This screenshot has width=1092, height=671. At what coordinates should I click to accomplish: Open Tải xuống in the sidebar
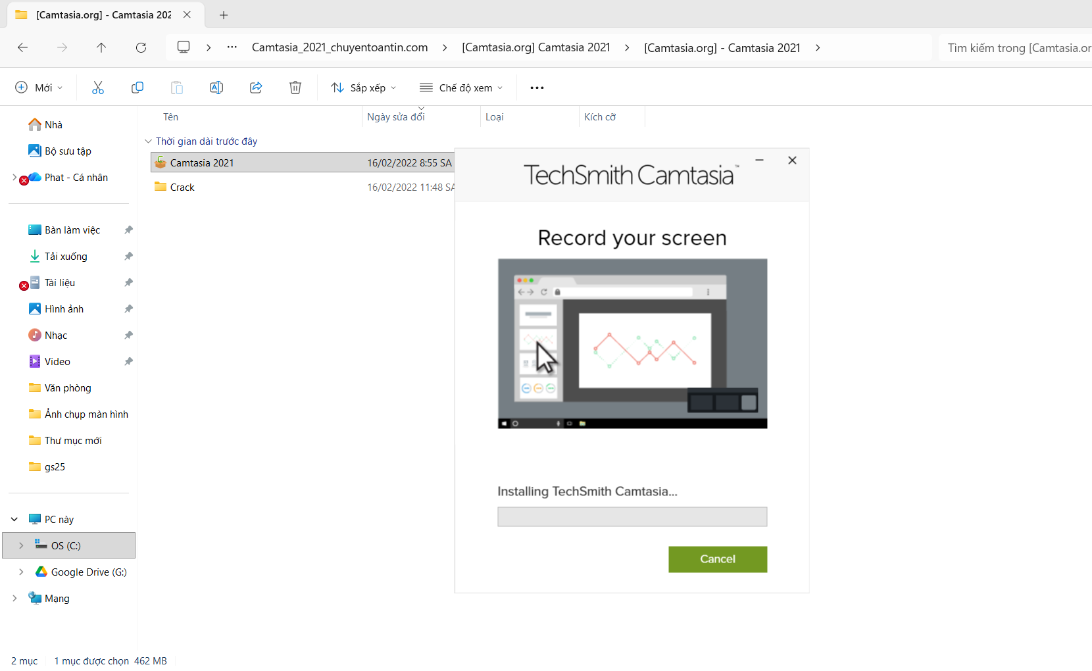click(x=66, y=257)
